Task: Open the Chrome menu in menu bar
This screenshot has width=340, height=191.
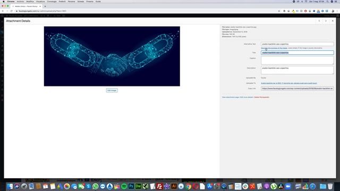Action: (11, 2)
